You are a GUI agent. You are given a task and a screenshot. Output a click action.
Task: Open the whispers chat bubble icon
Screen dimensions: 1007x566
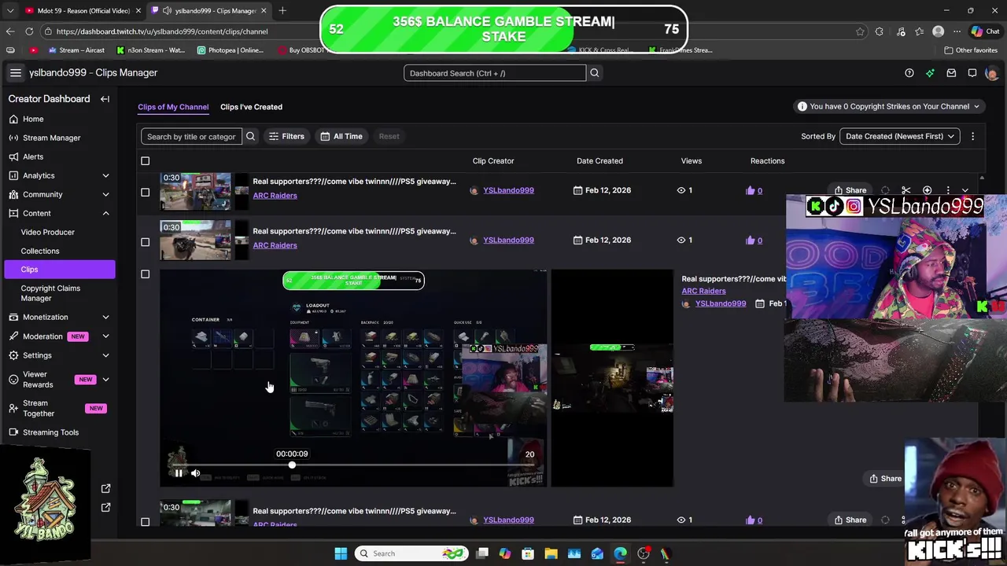point(972,73)
